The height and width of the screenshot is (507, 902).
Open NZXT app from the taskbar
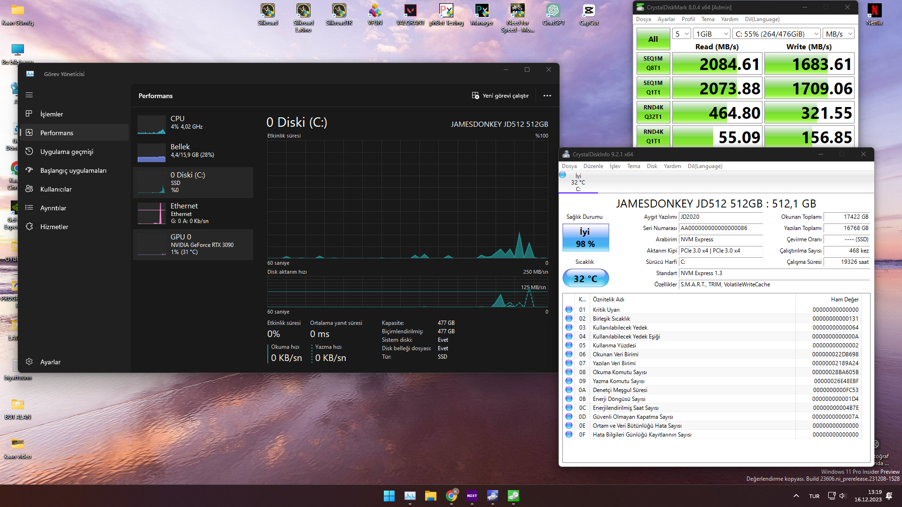tap(472, 496)
